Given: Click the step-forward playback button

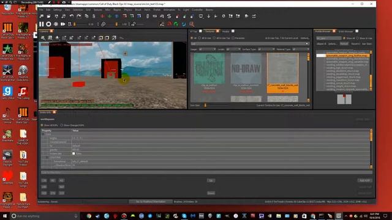Looking at the screenshot, I should [x=62, y=24].
